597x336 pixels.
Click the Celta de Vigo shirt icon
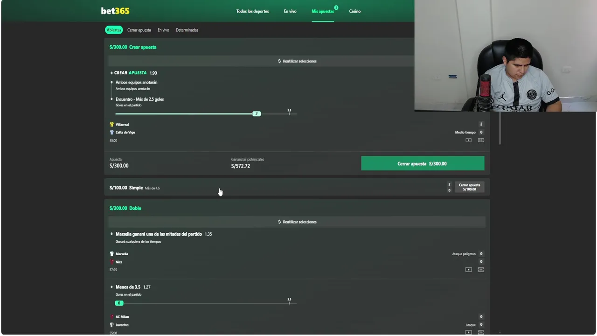pyautogui.click(x=111, y=133)
